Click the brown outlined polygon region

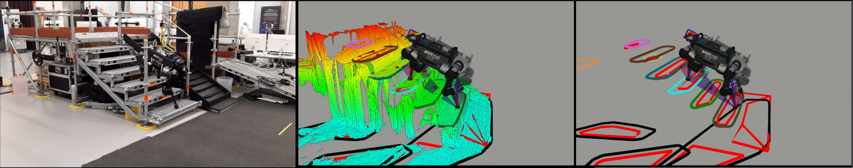652,55
